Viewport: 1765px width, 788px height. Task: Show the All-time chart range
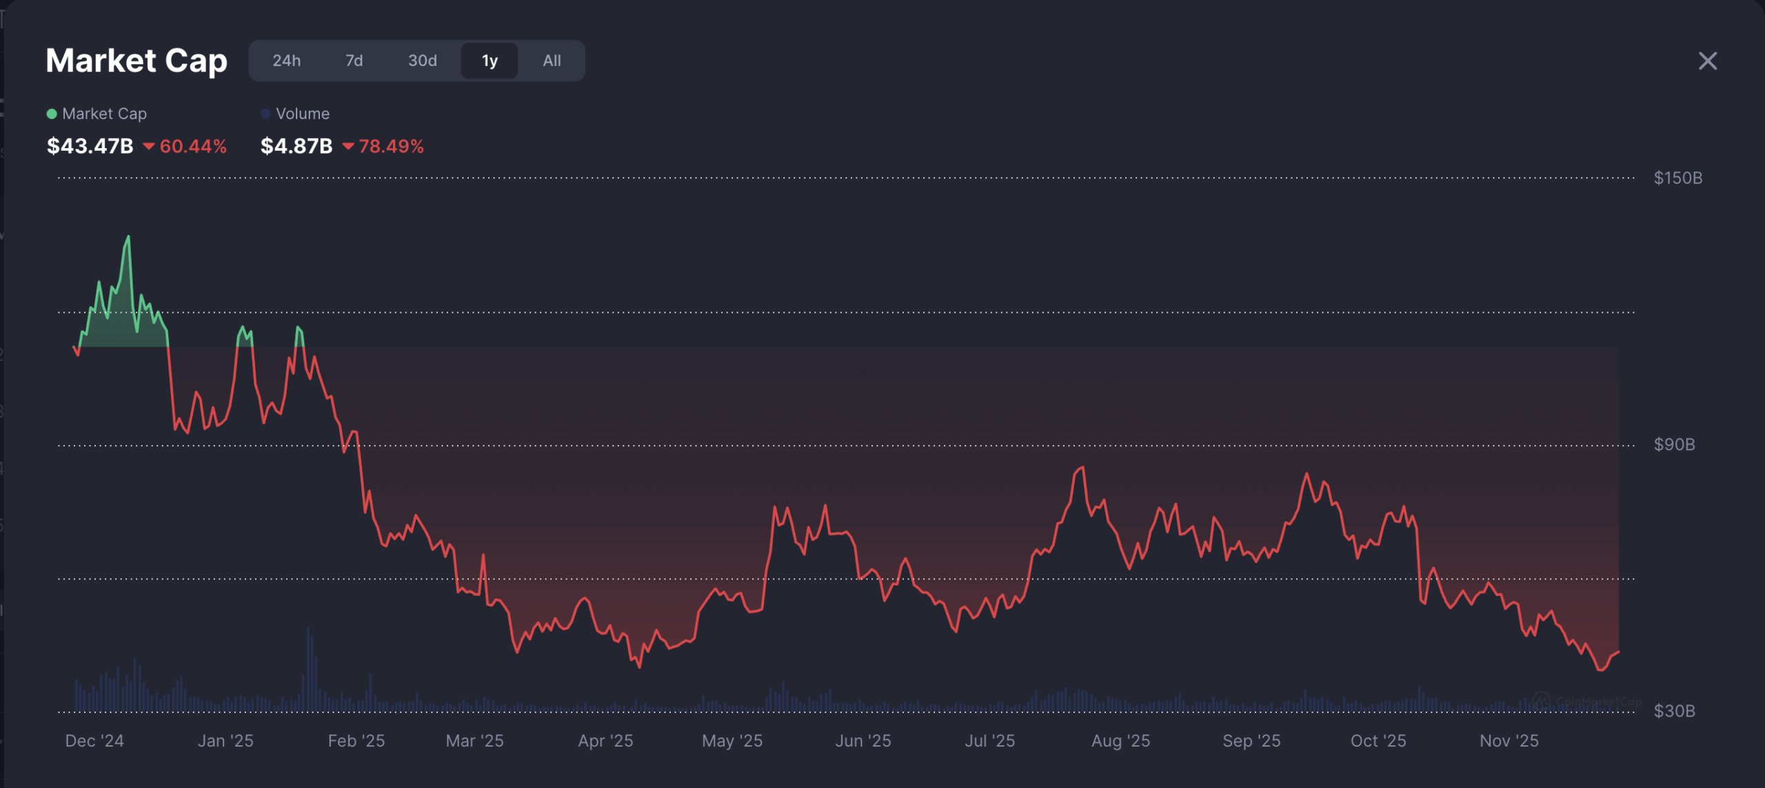pos(552,61)
